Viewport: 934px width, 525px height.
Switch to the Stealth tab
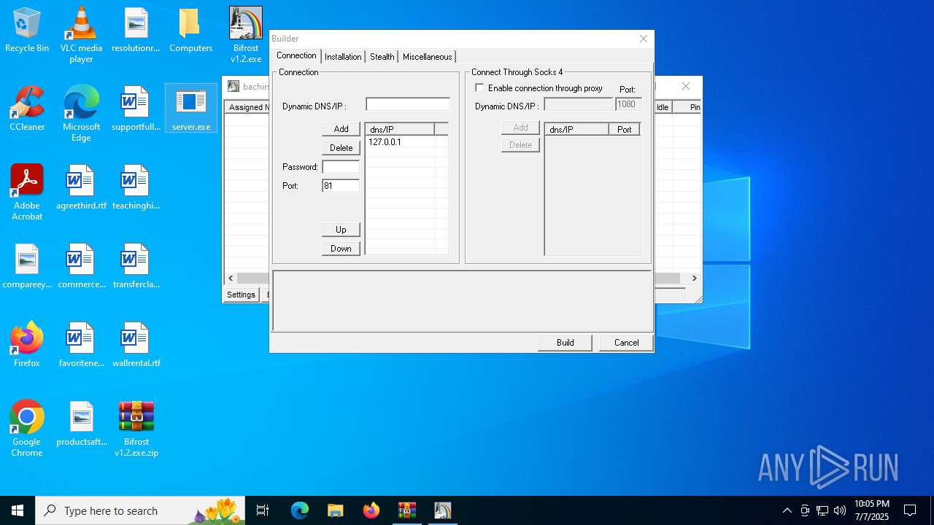coord(382,57)
